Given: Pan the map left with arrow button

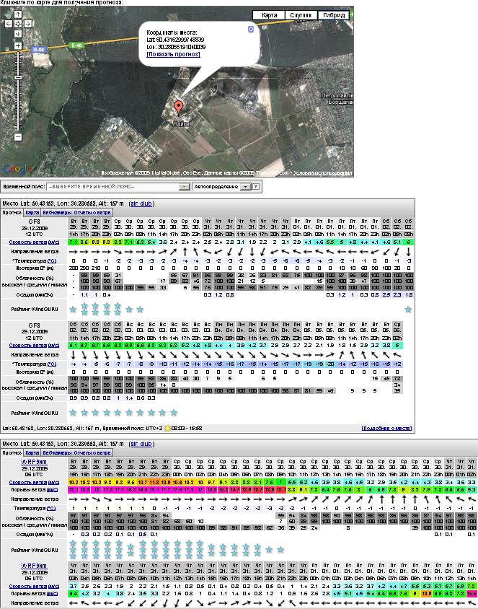Looking at the screenshot, I should [8, 24].
